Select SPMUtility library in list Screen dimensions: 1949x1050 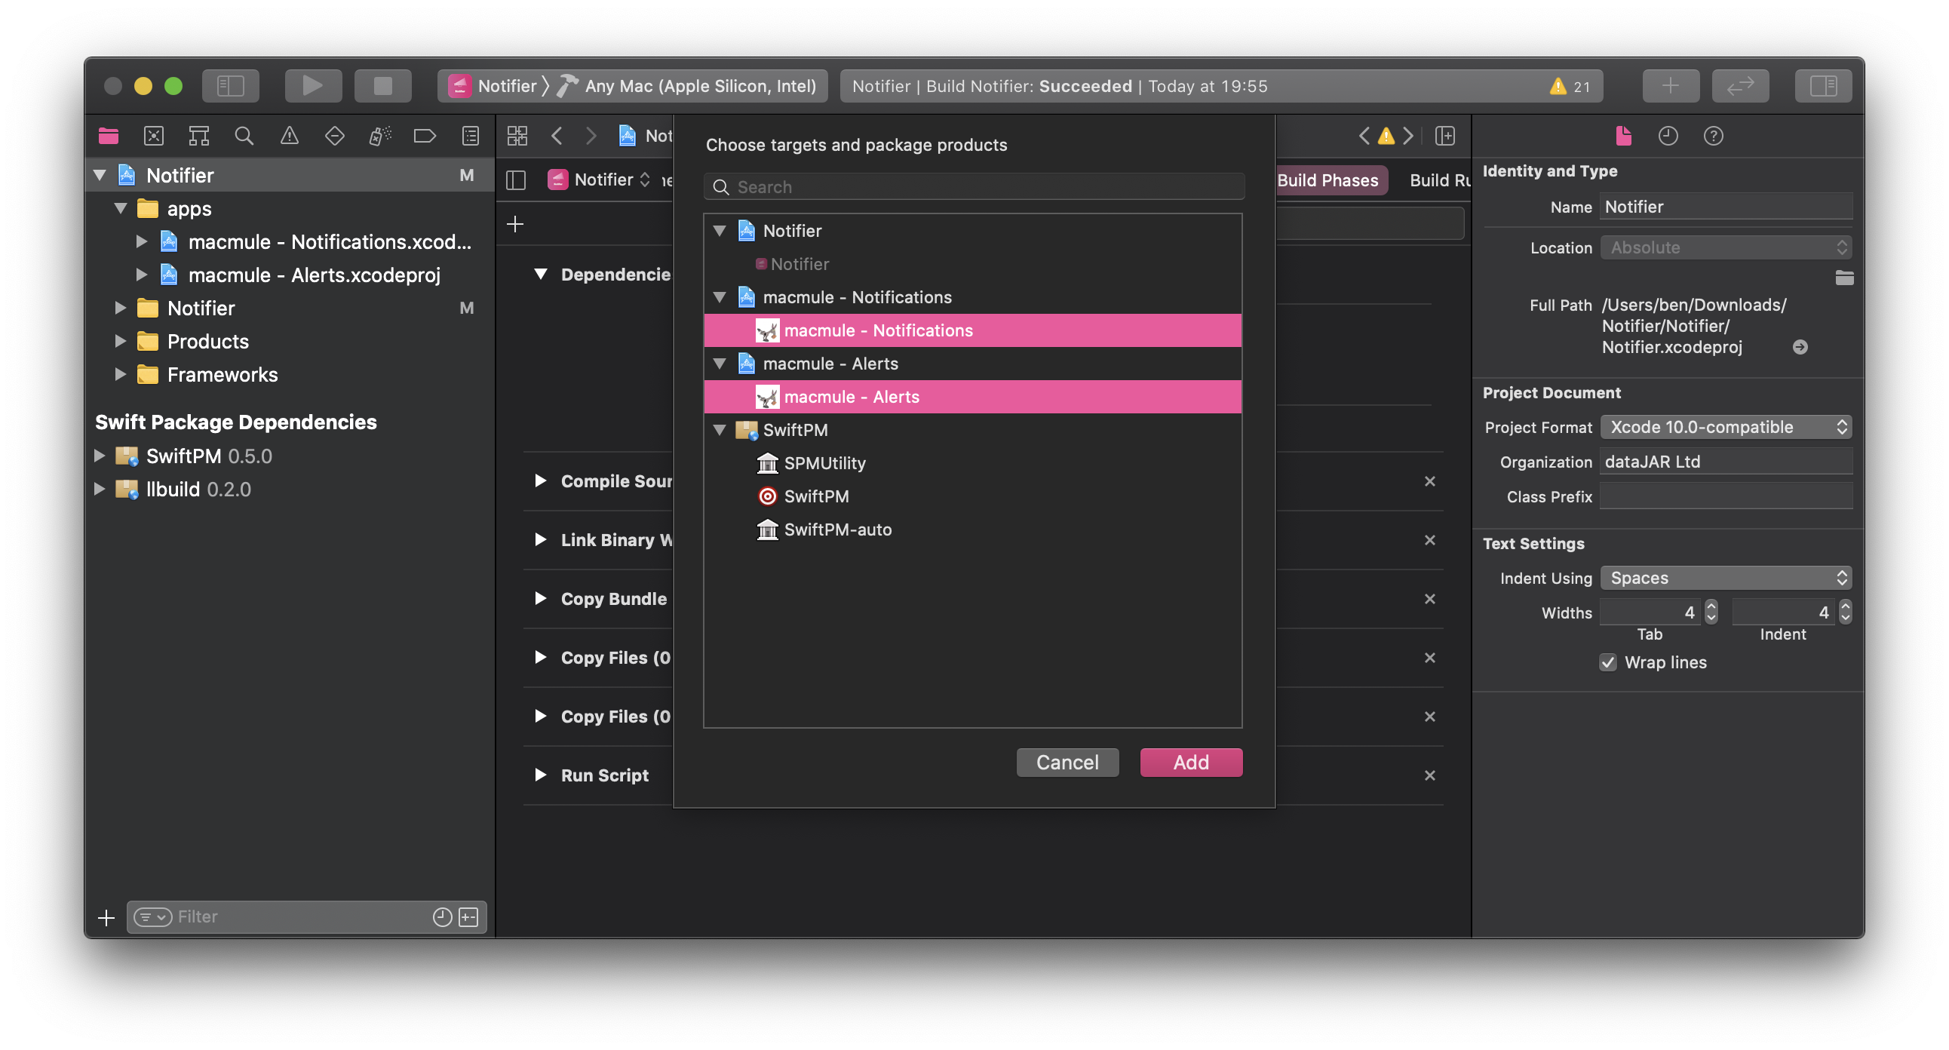(x=824, y=463)
